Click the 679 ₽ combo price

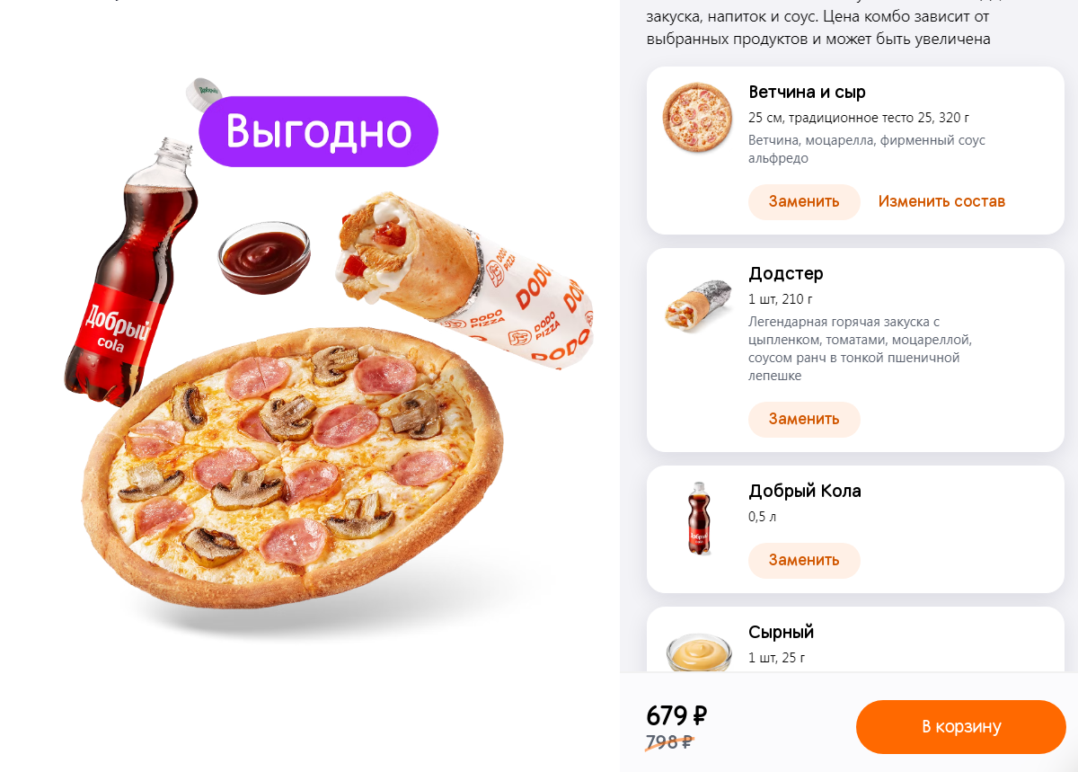pos(676,715)
